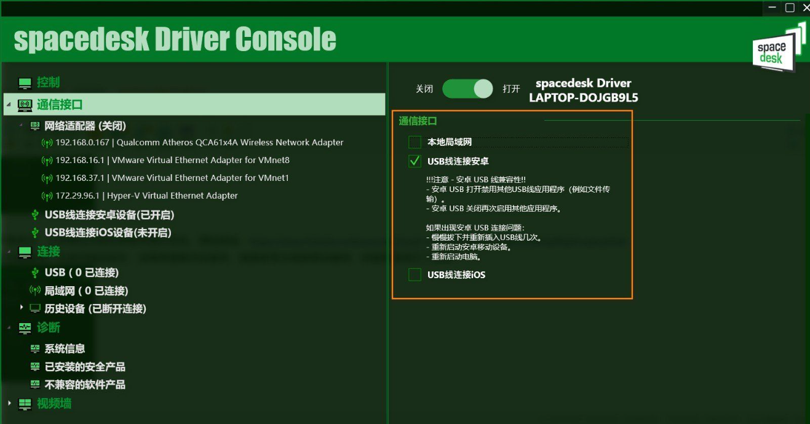Collapse the 诊断 tree node arrow
Screen dimensions: 810x424
(9, 327)
